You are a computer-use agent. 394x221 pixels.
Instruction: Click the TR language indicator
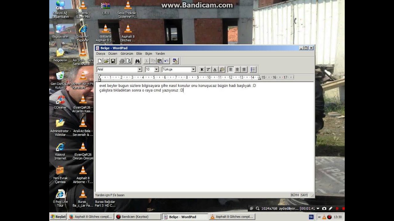[311, 217]
